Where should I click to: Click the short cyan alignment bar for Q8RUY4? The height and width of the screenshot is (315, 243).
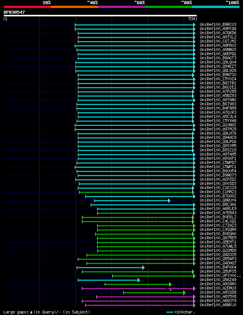point(133,200)
